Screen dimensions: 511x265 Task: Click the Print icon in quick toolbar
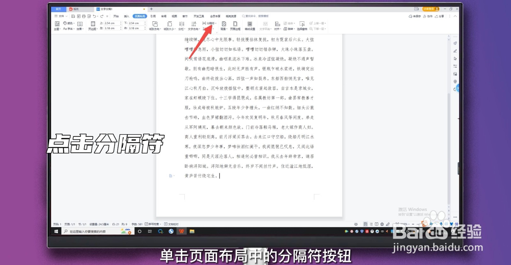click(84, 16)
